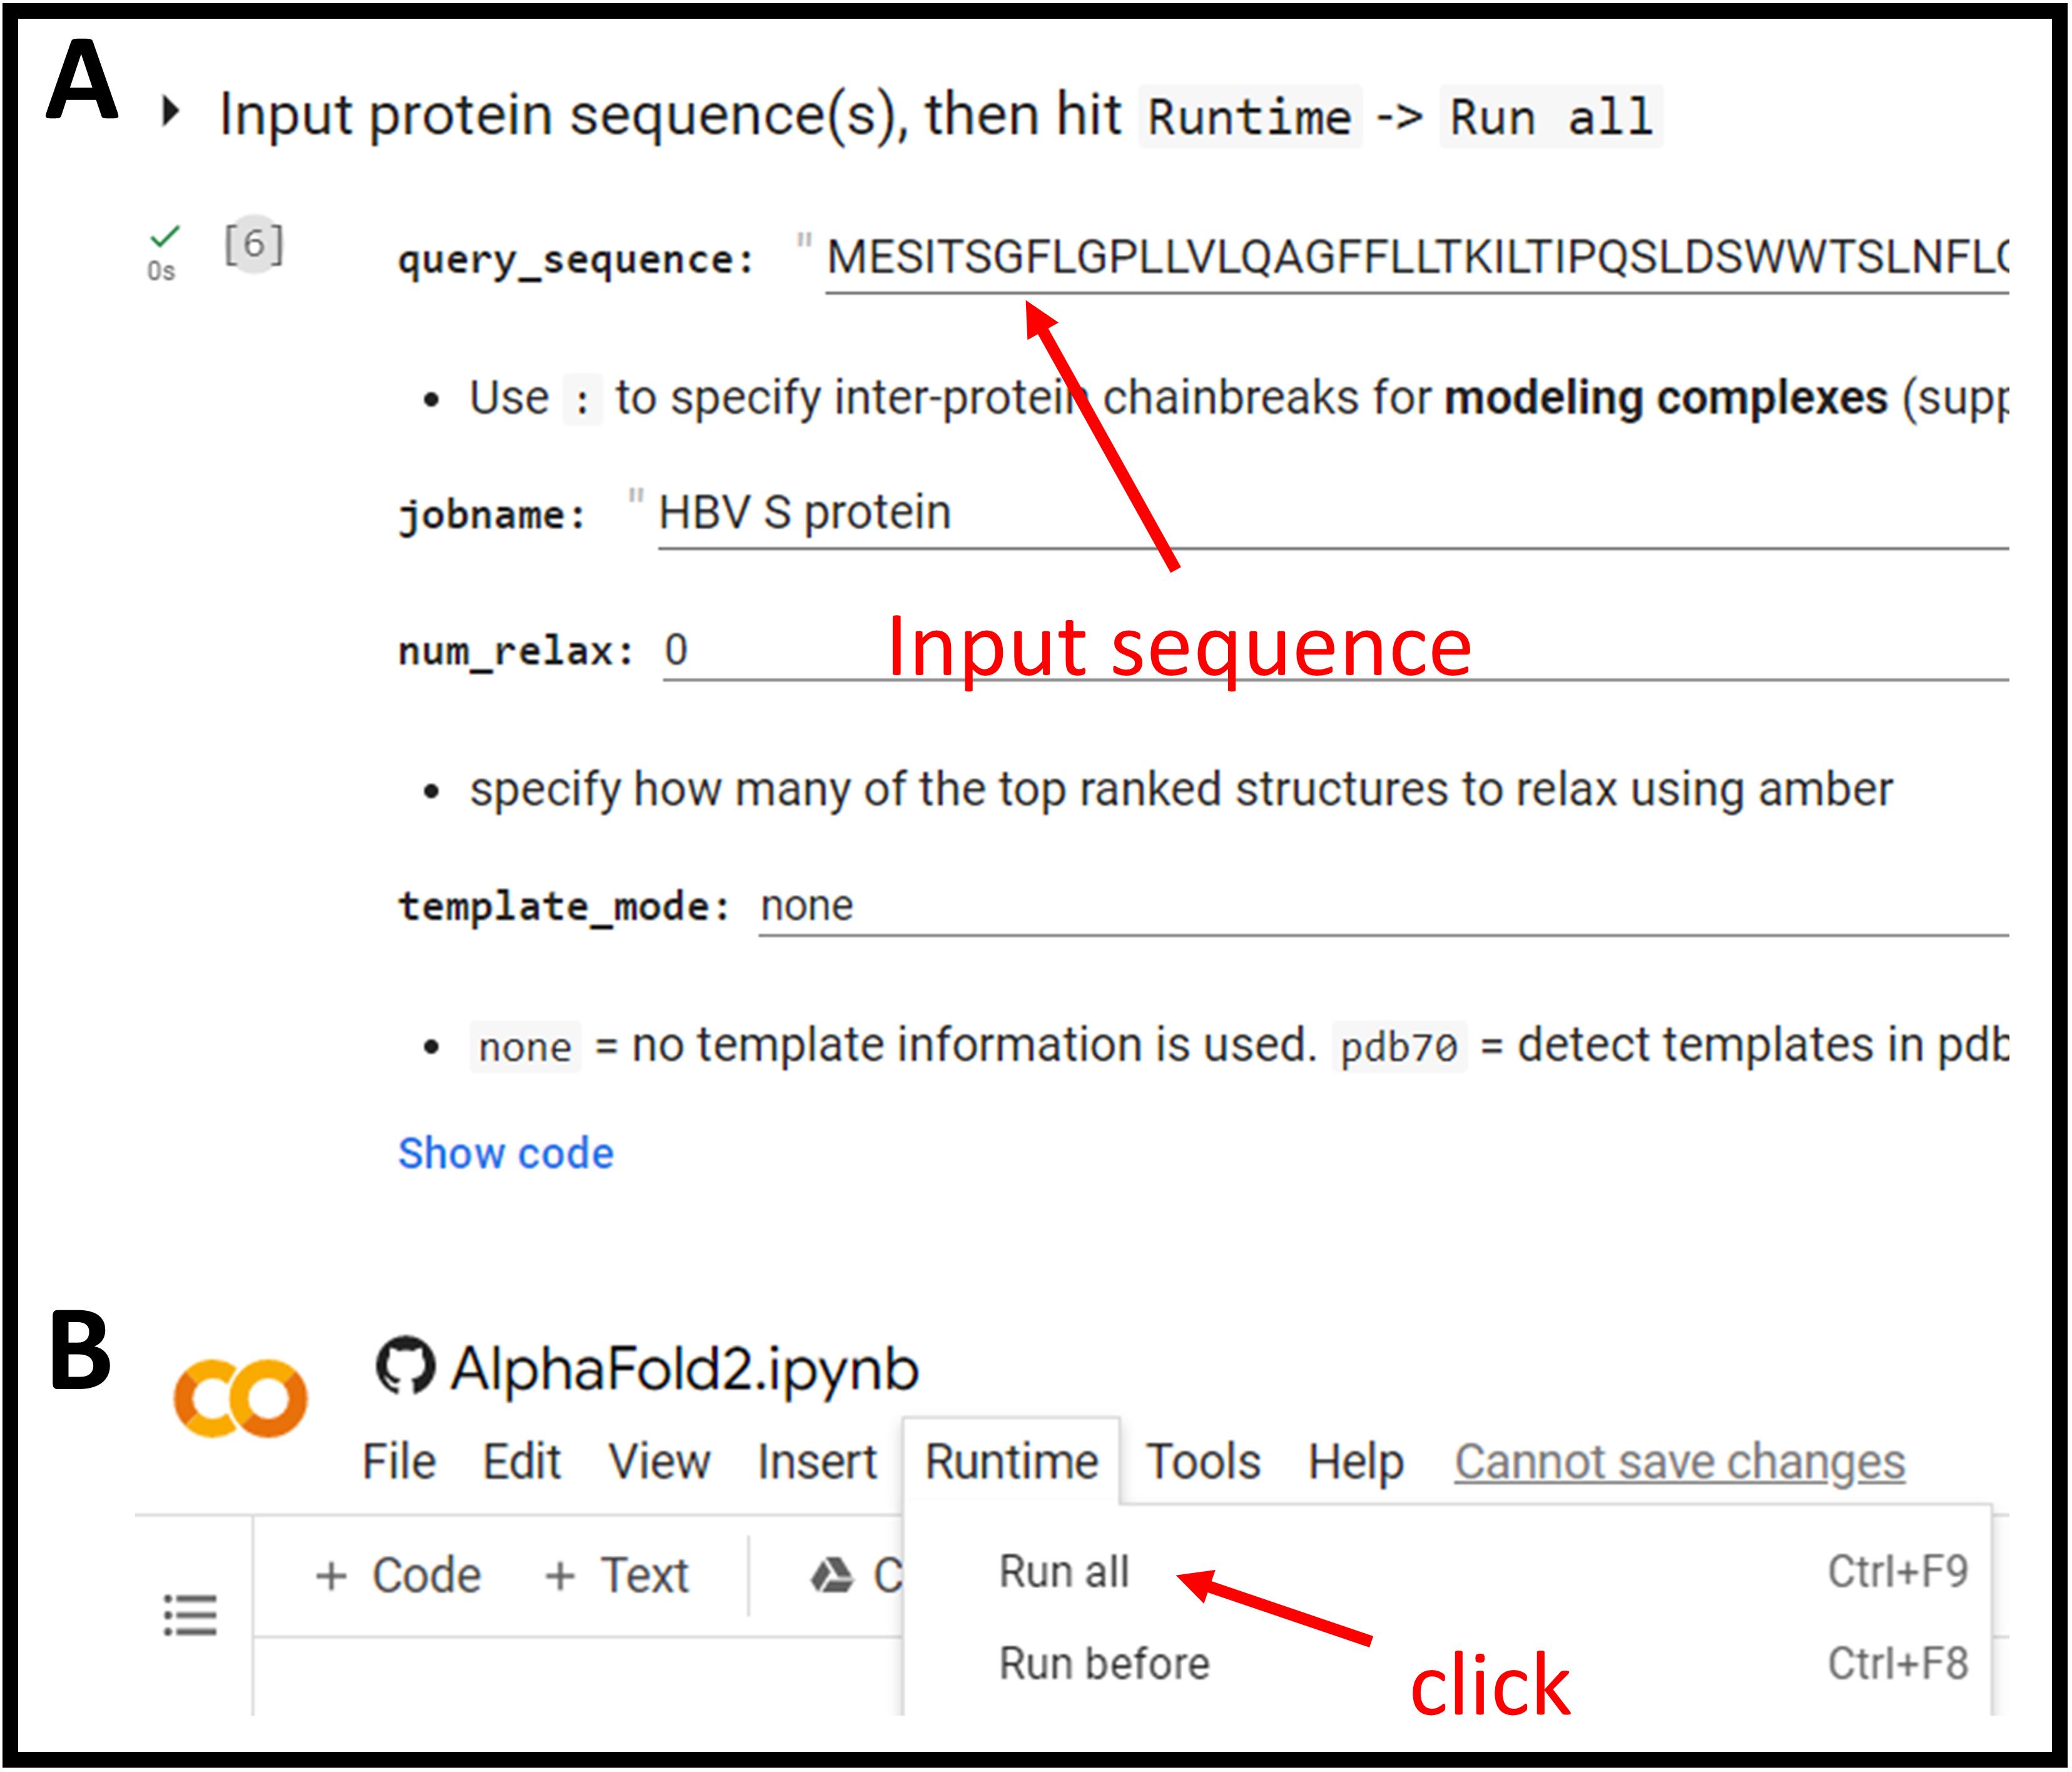Click the green checkmark cell status icon
Image resolution: width=2072 pixels, height=1772 pixels.
point(164,237)
